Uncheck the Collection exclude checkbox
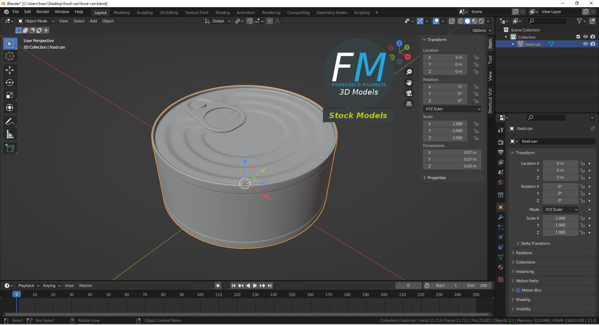The height and width of the screenshot is (325, 599). 578,37
